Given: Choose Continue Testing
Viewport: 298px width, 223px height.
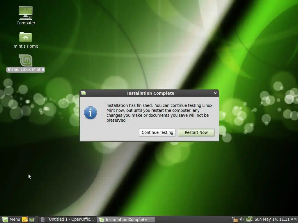Looking at the screenshot, I should point(157,132).
